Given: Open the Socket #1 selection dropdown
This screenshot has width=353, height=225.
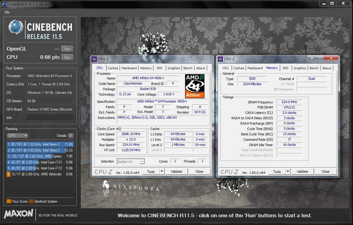Looking at the screenshot, I should point(131,162).
